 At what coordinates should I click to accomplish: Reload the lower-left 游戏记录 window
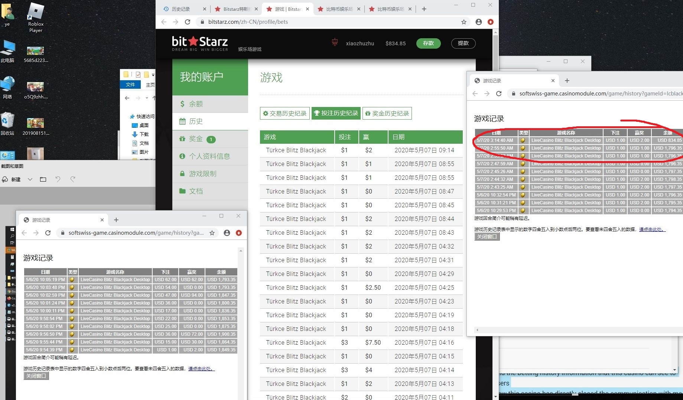pyautogui.click(x=48, y=233)
